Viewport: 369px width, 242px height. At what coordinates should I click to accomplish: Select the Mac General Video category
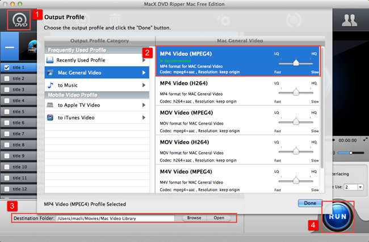pyautogui.click(x=97, y=73)
